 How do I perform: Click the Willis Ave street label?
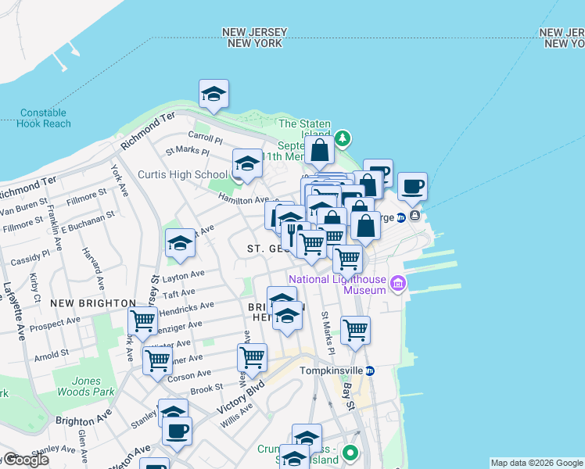[x=236, y=415]
